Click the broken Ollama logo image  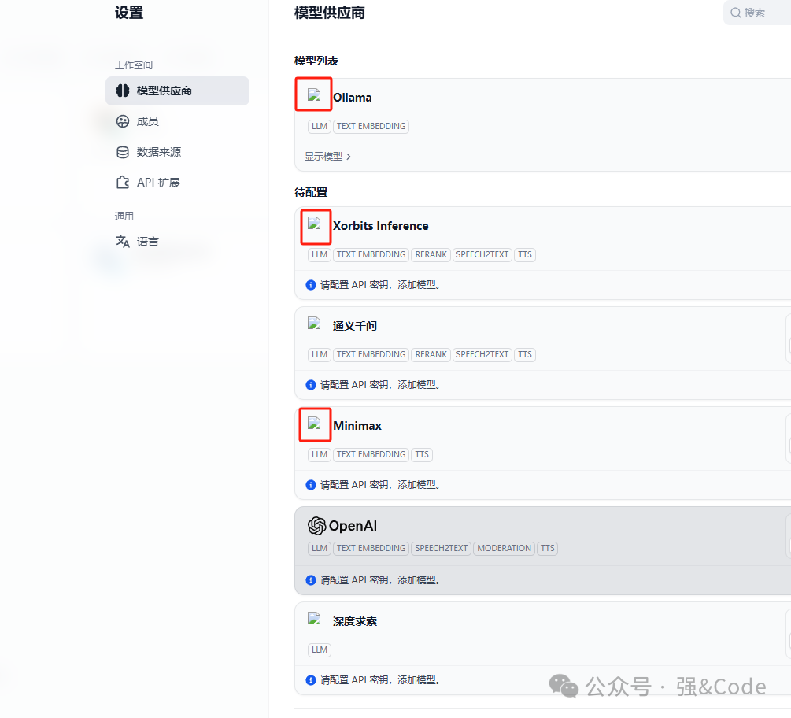click(314, 94)
